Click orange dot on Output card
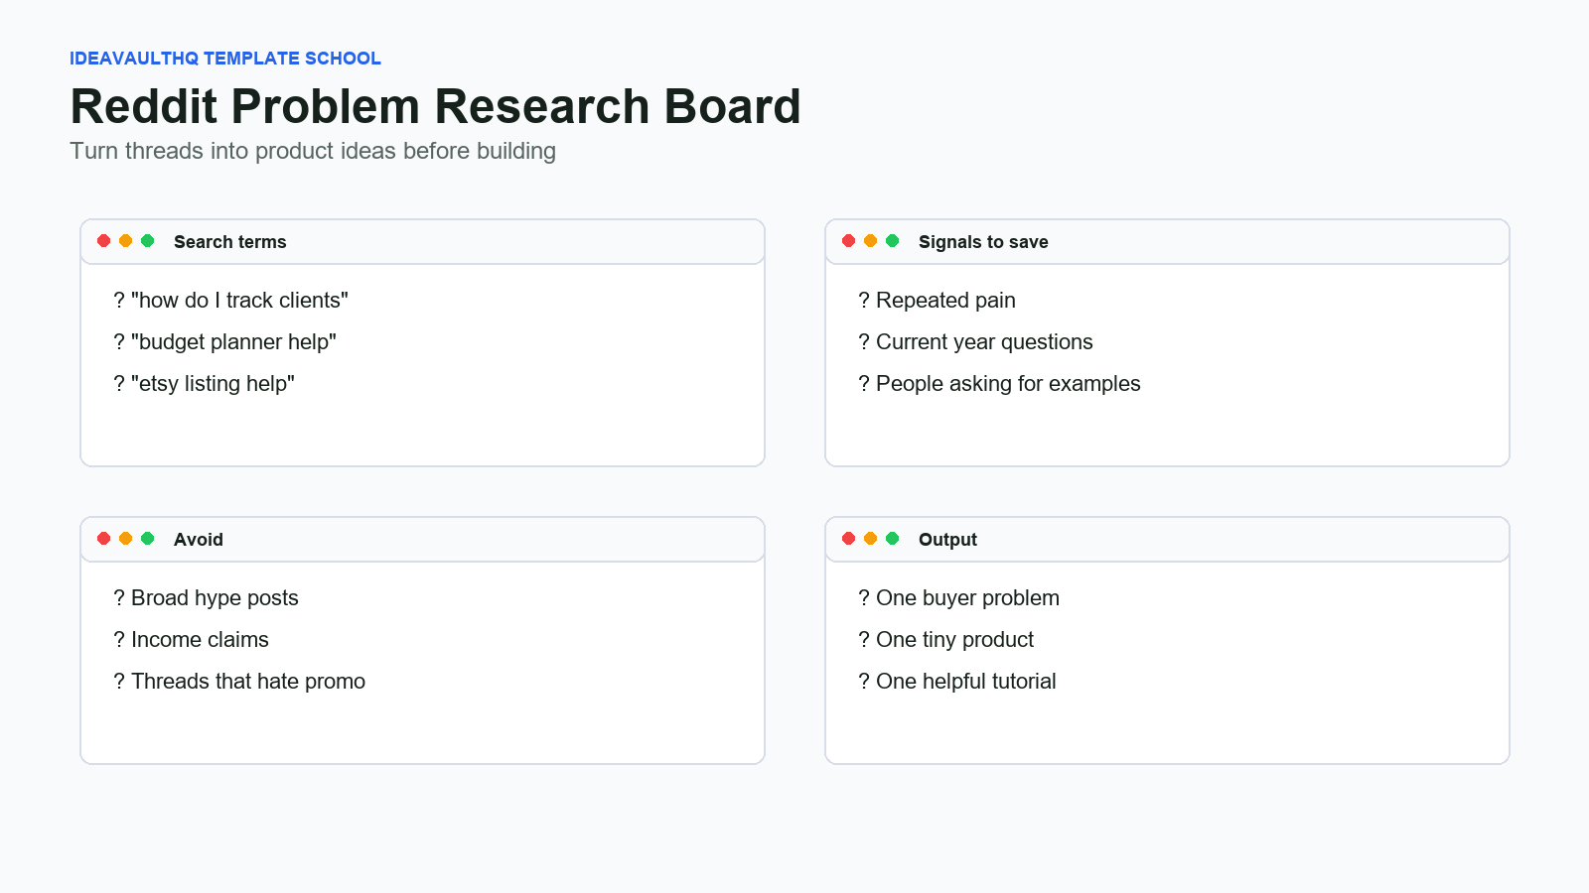This screenshot has width=1589, height=893. (x=870, y=539)
